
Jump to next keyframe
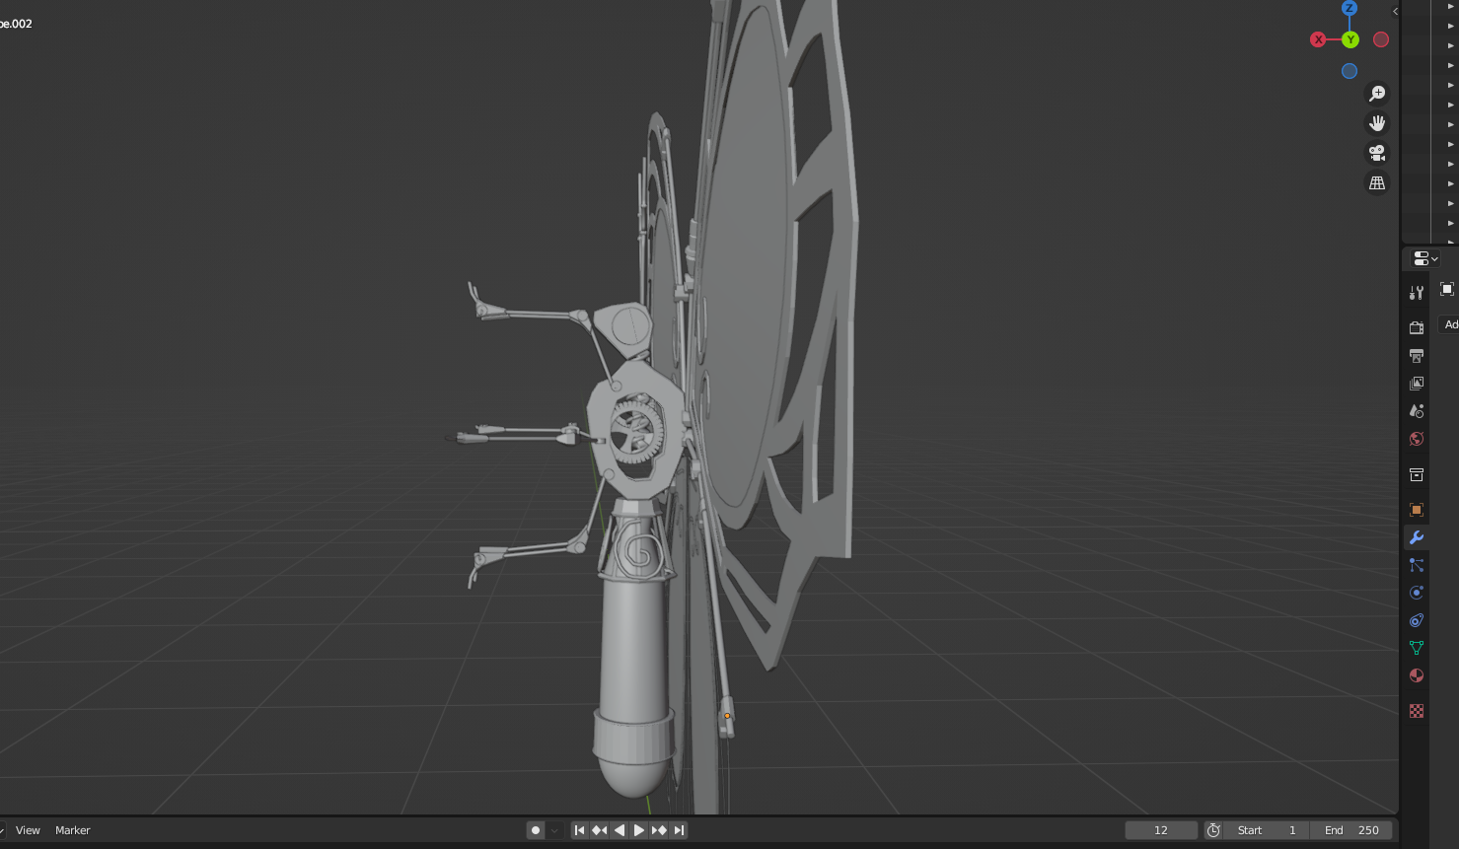[x=659, y=830]
